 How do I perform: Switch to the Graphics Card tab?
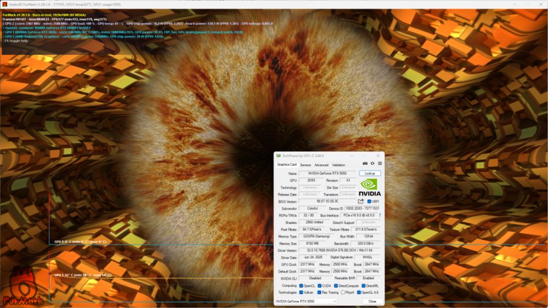click(x=287, y=165)
